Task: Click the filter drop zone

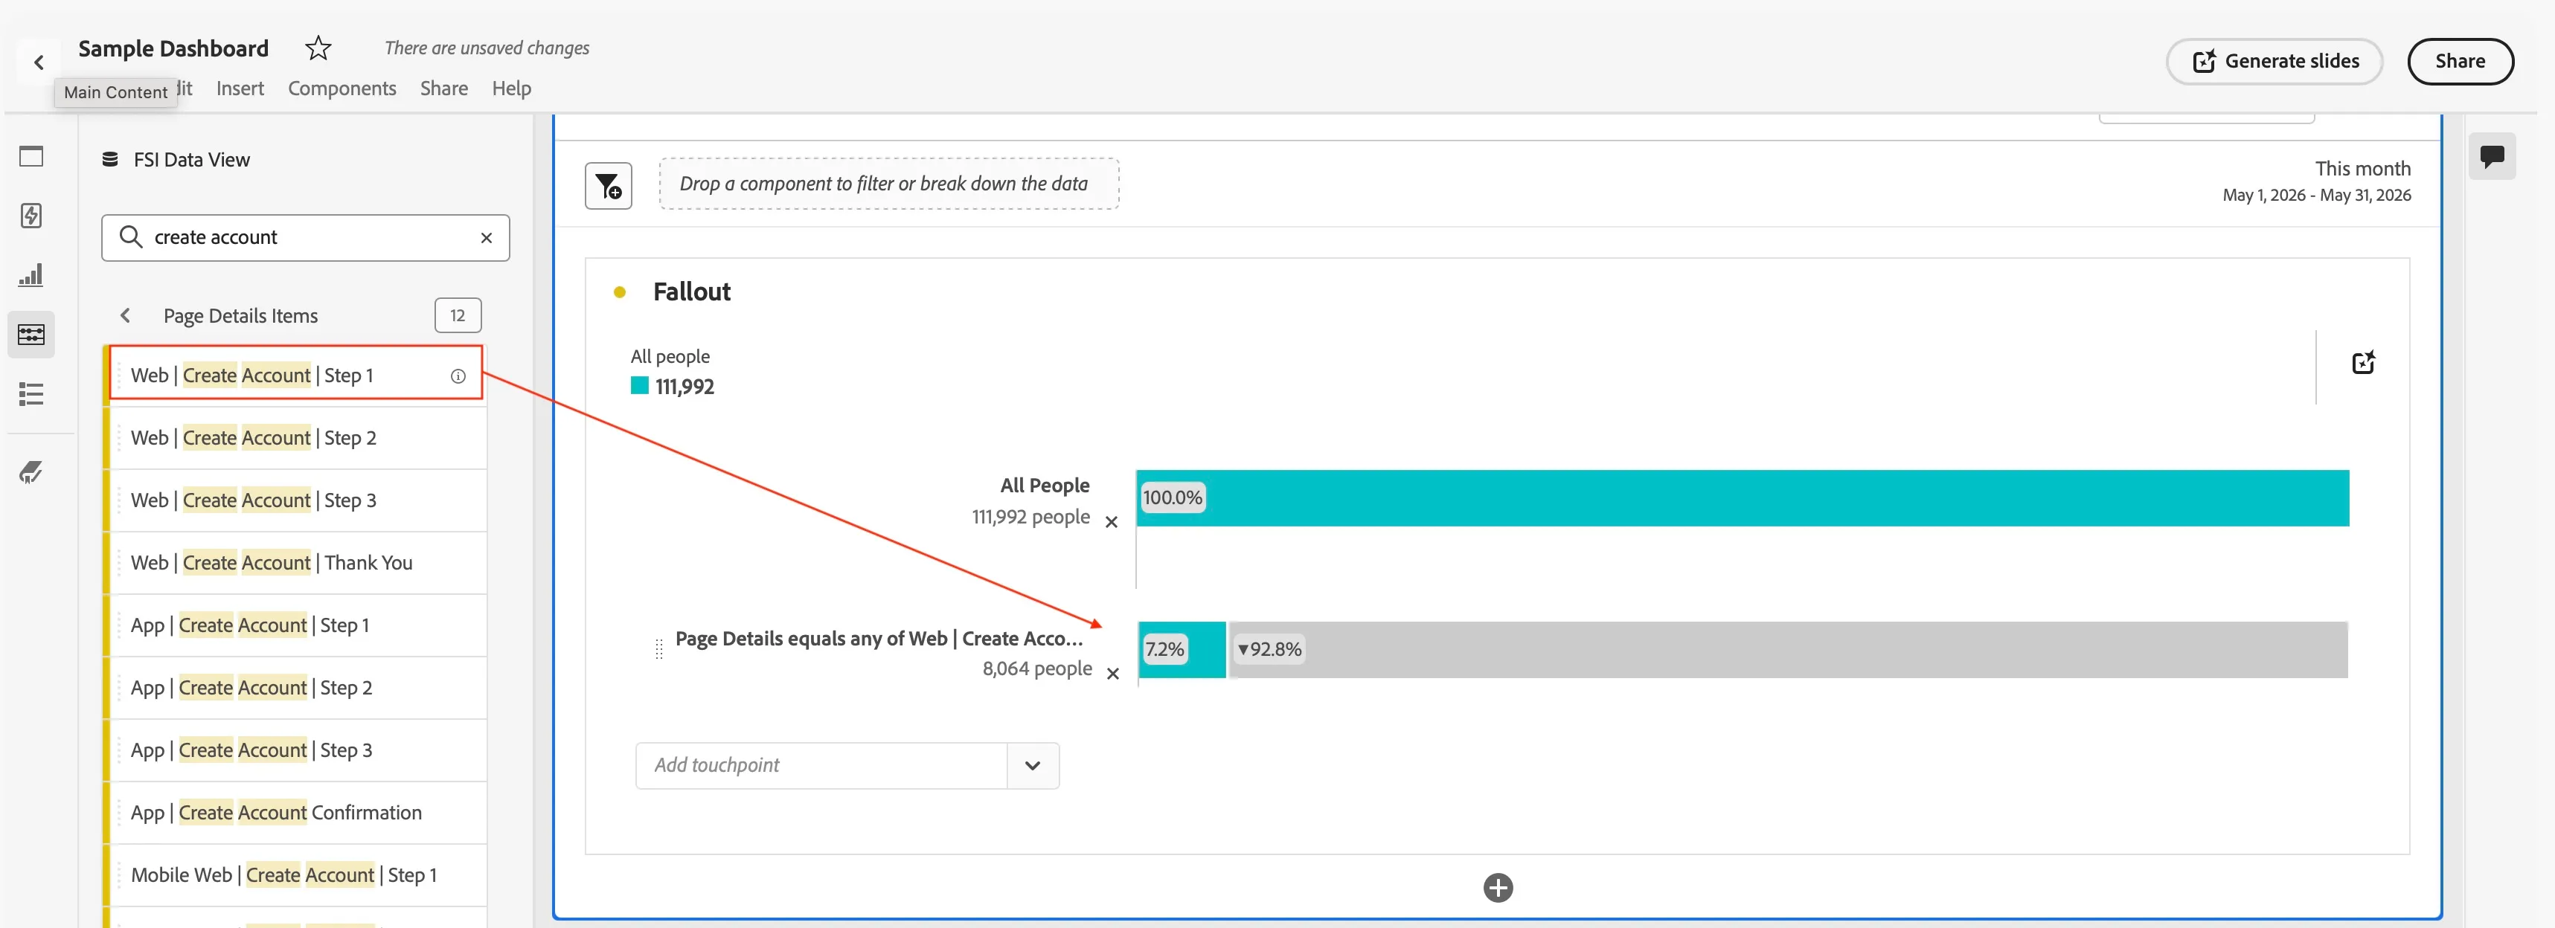Action: click(888, 184)
